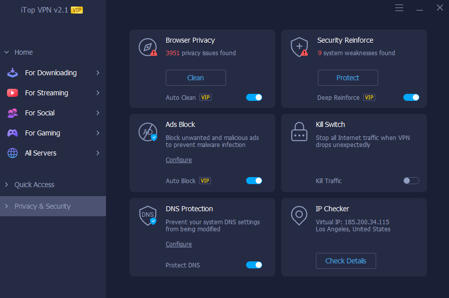Click the Virtual IP 185.200.34.115 text
The width and height of the screenshot is (449, 298).
point(353,222)
